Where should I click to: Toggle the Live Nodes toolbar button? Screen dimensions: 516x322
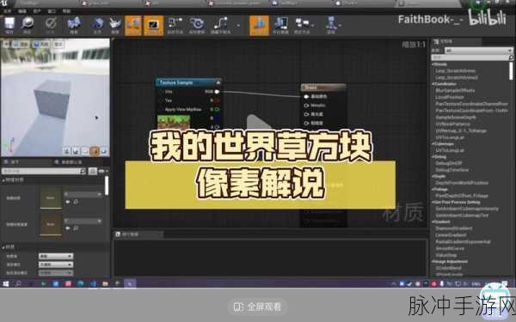coord(175,25)
